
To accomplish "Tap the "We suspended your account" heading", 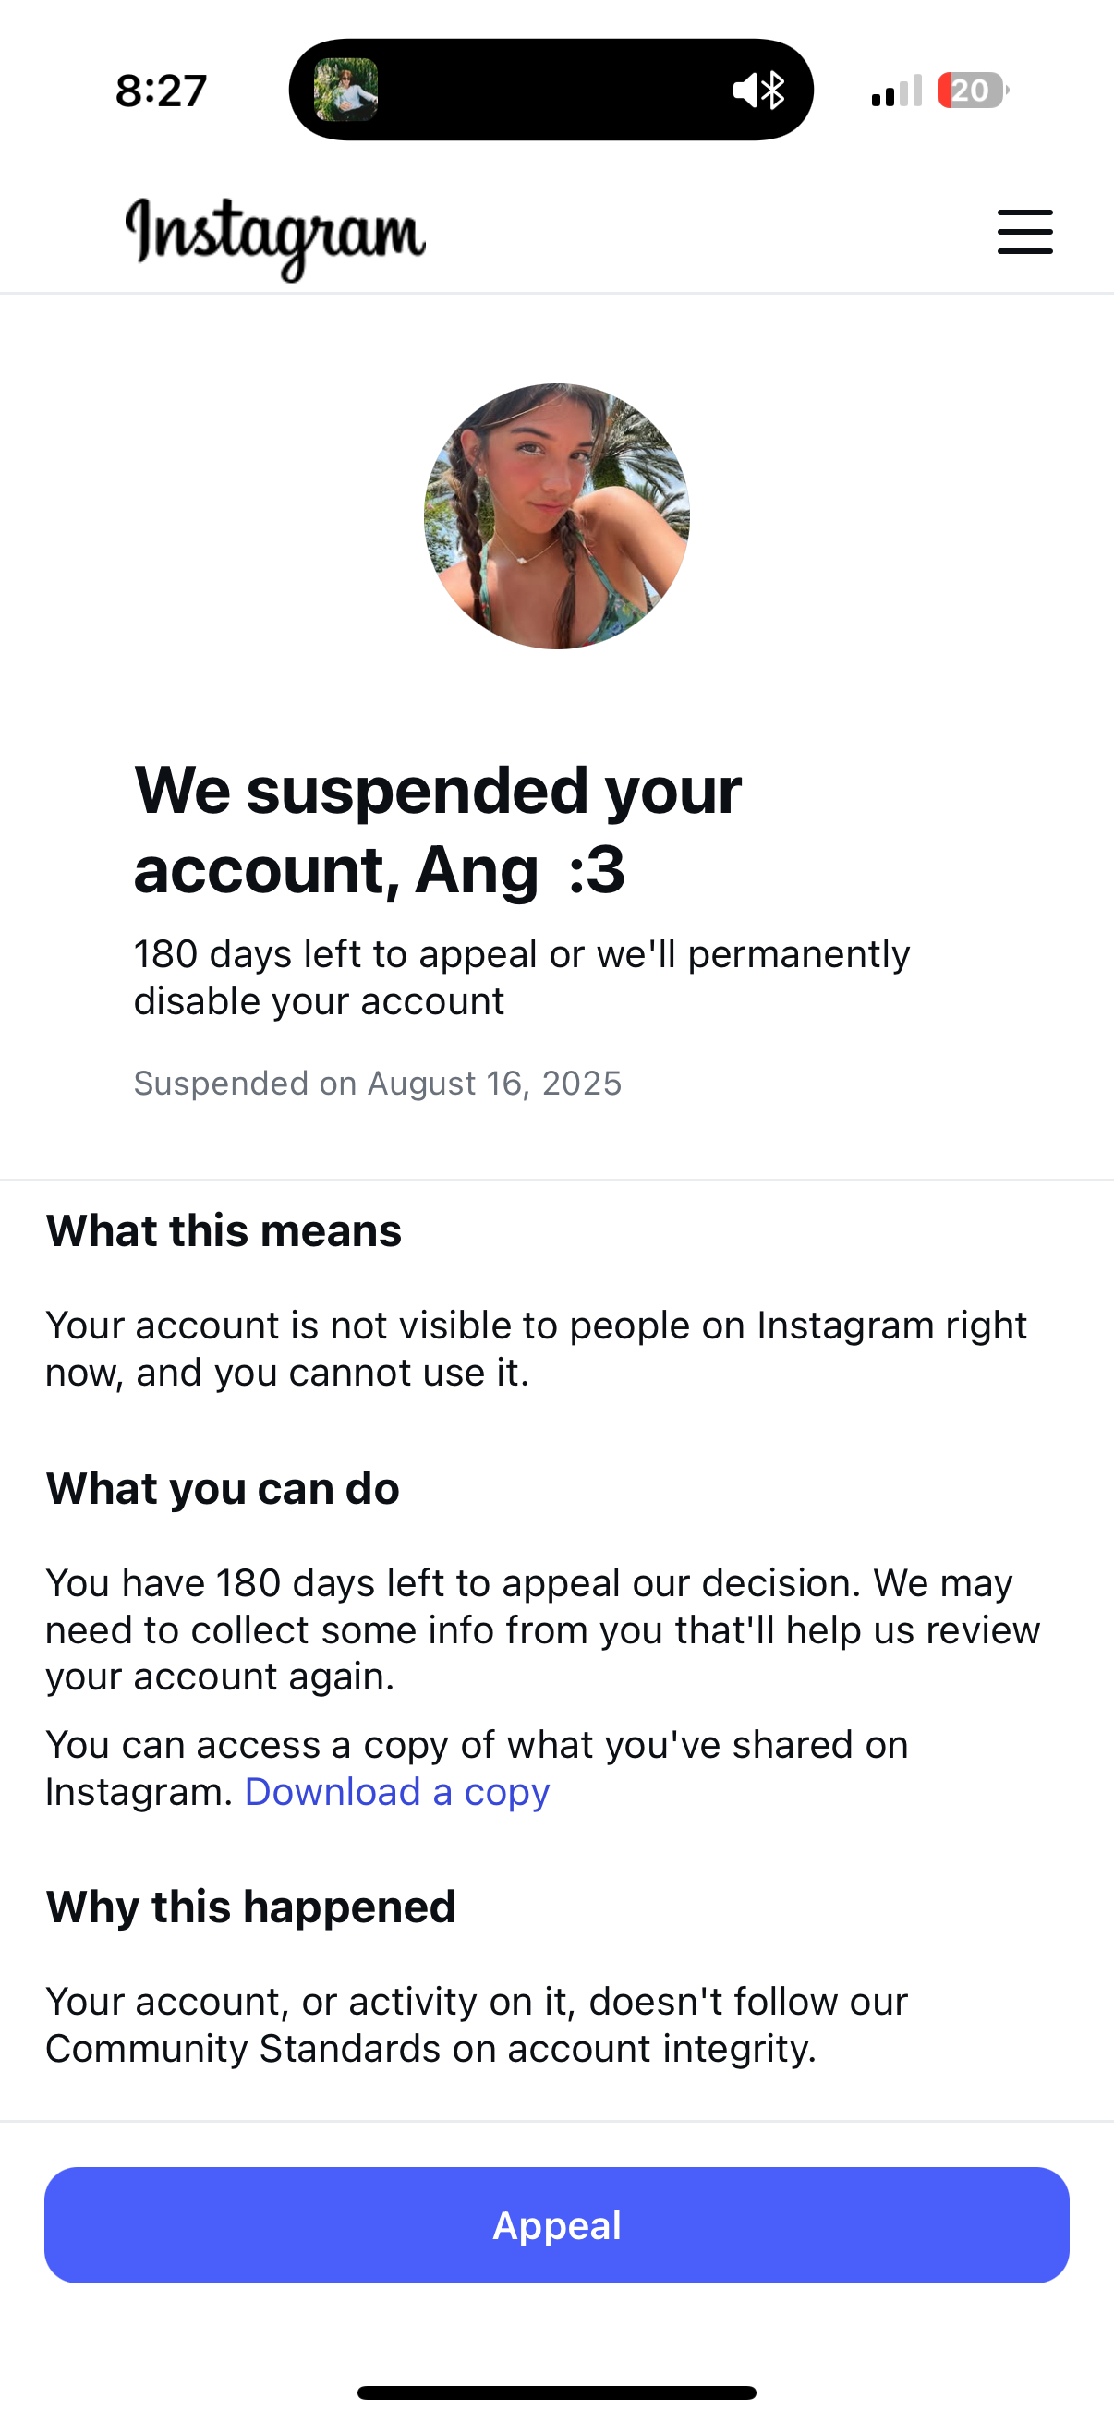I will coord(437,830).
